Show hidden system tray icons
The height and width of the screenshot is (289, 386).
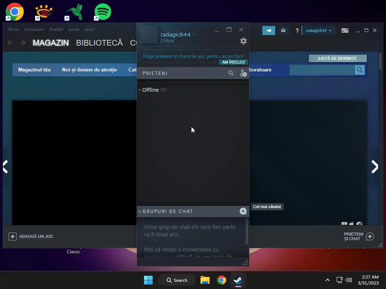(328, 280)
